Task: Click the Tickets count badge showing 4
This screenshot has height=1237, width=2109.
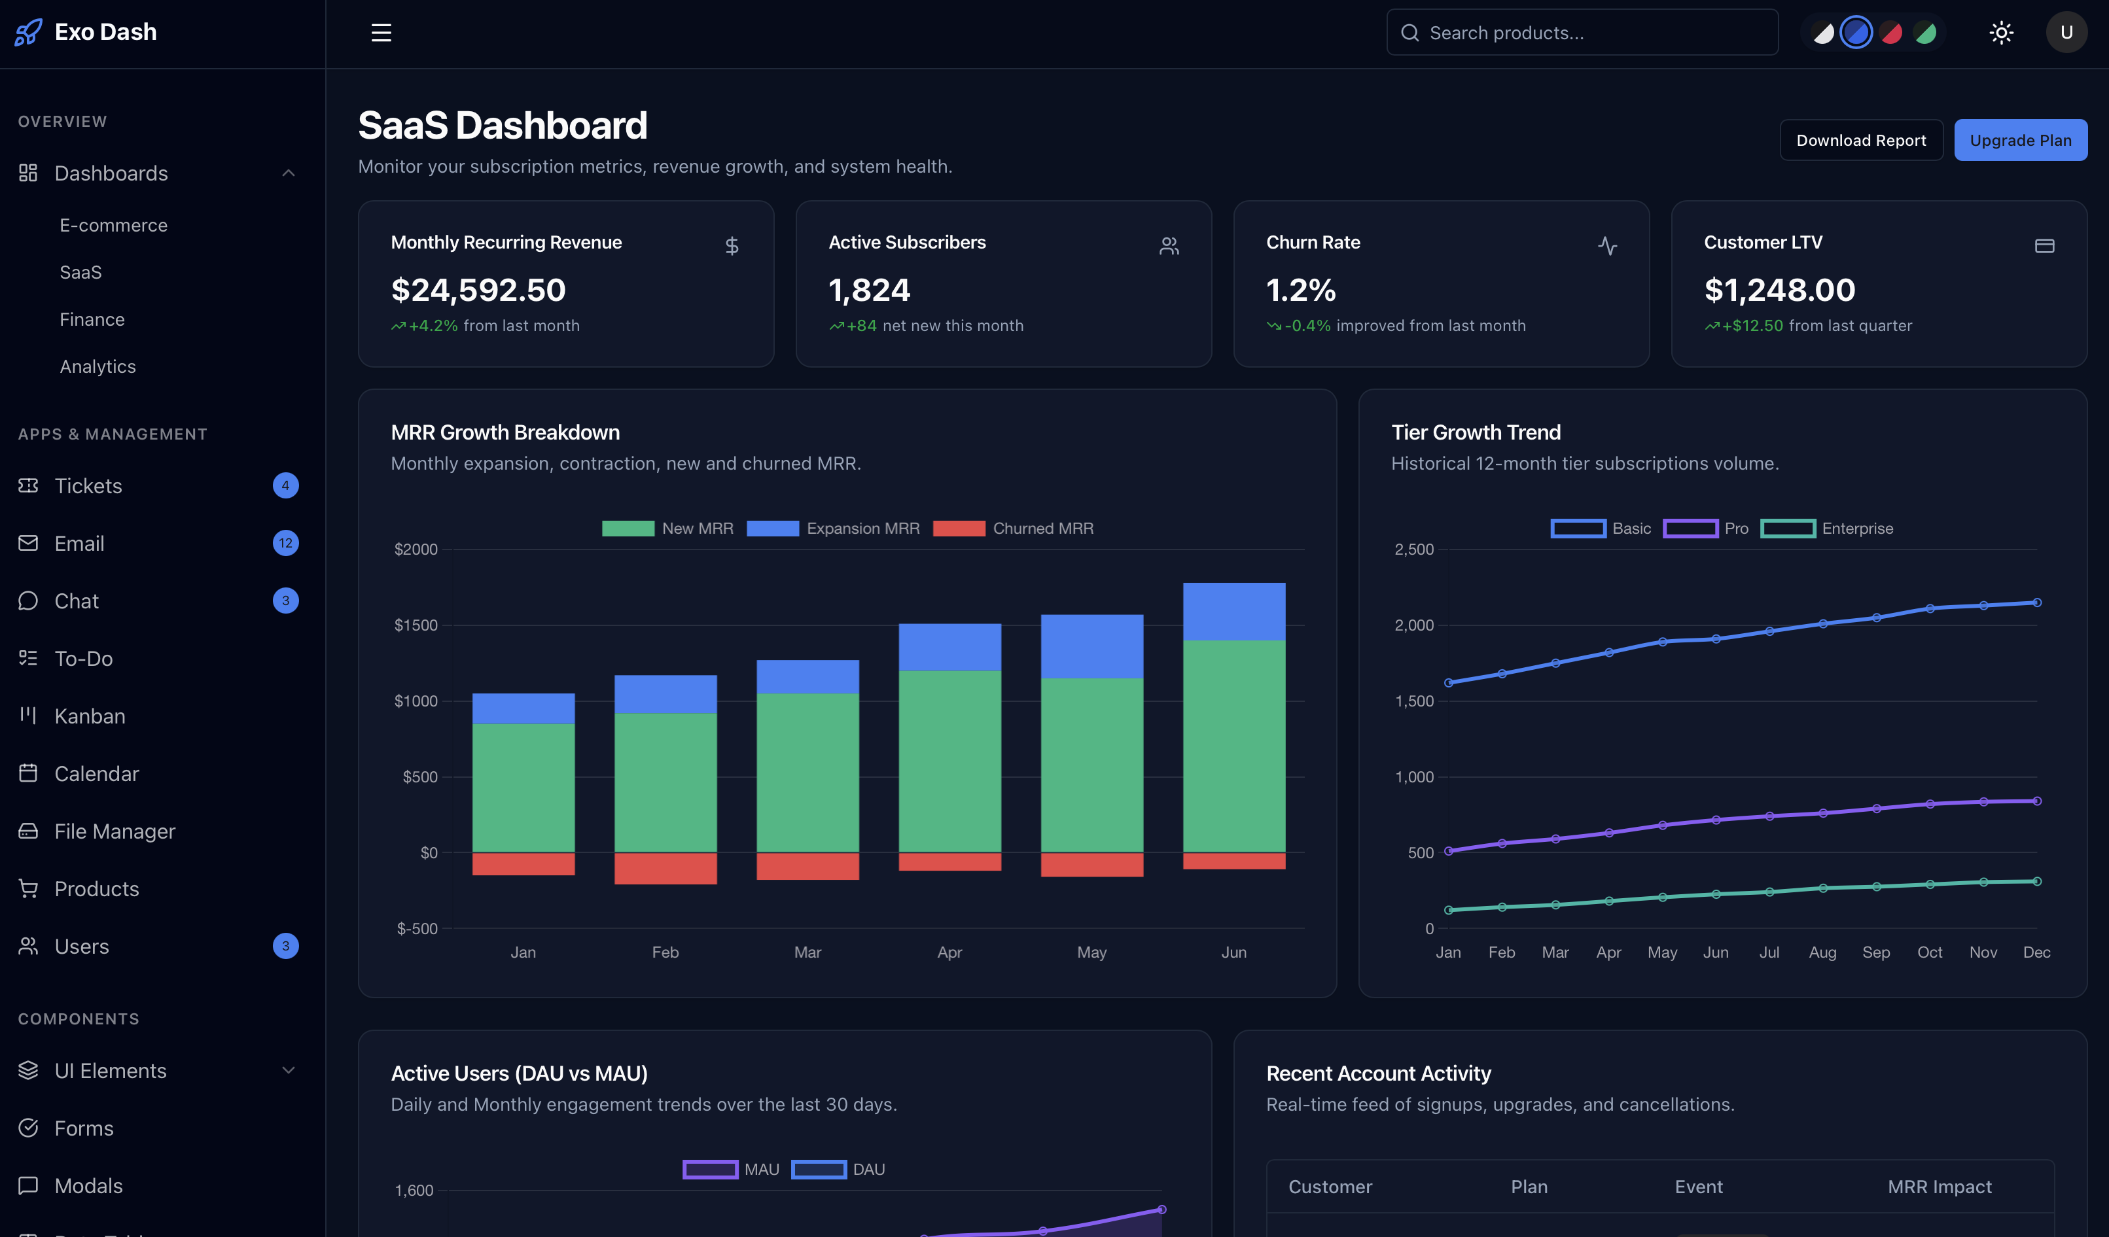Action: (285, 486)
